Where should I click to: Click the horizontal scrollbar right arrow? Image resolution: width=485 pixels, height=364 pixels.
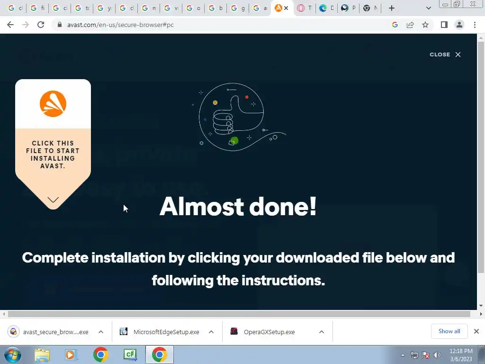click(x=481, y=314)
